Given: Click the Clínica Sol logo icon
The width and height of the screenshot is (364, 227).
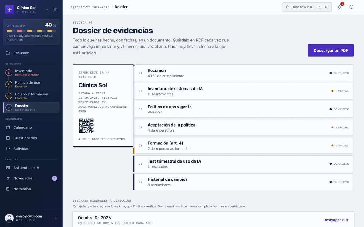Looking at the screenshot, I should point(10,10).
